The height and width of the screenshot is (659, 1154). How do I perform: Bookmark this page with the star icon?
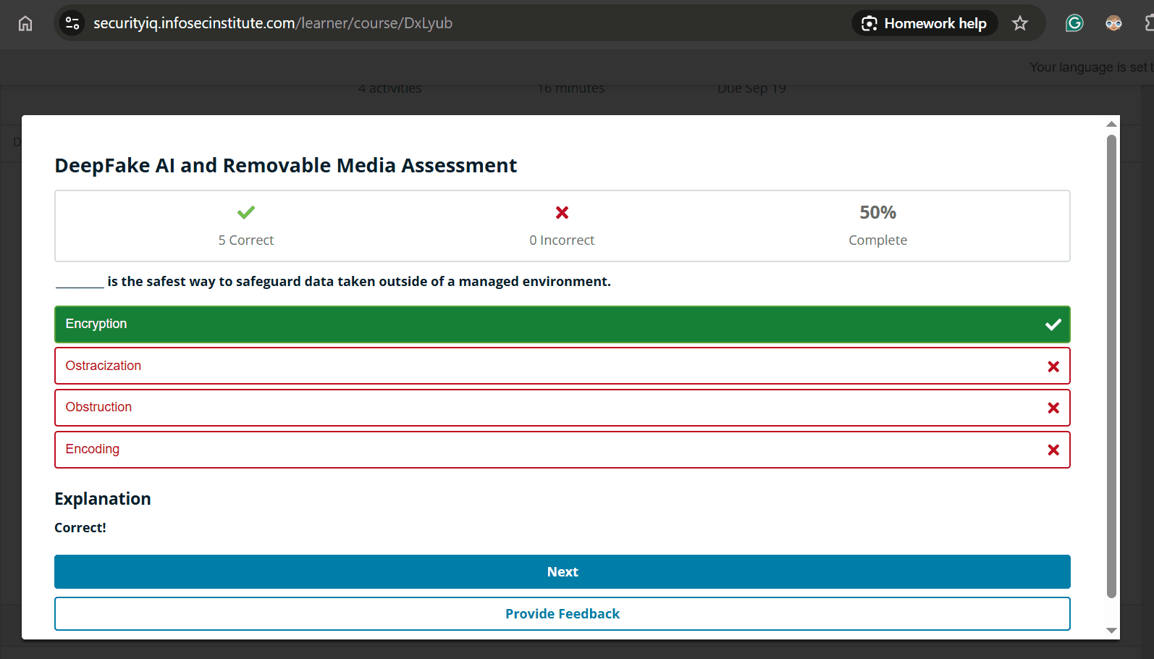click(1020, 23)
